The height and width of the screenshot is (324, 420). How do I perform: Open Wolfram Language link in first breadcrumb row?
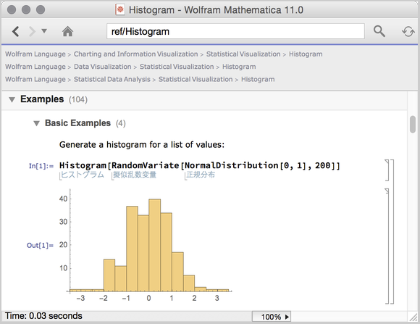[35, 54]
